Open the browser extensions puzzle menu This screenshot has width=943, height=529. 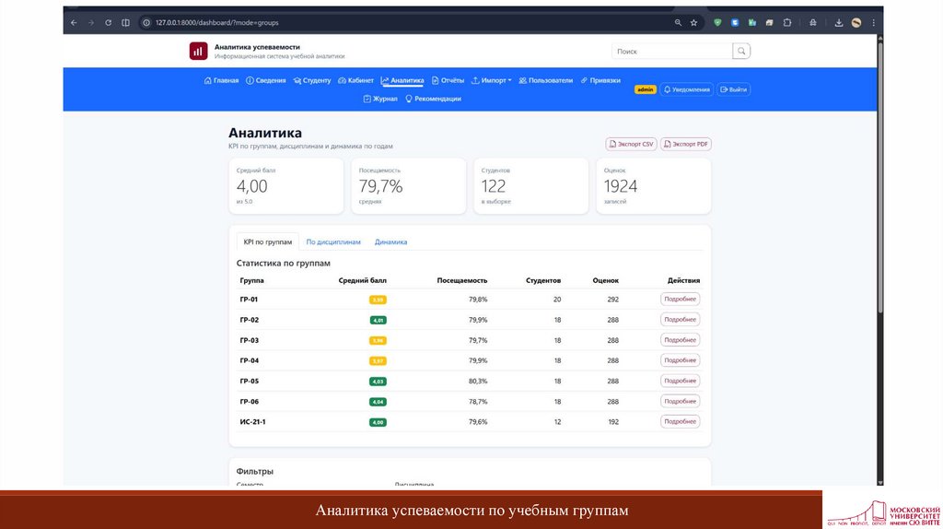pos(786,22)
